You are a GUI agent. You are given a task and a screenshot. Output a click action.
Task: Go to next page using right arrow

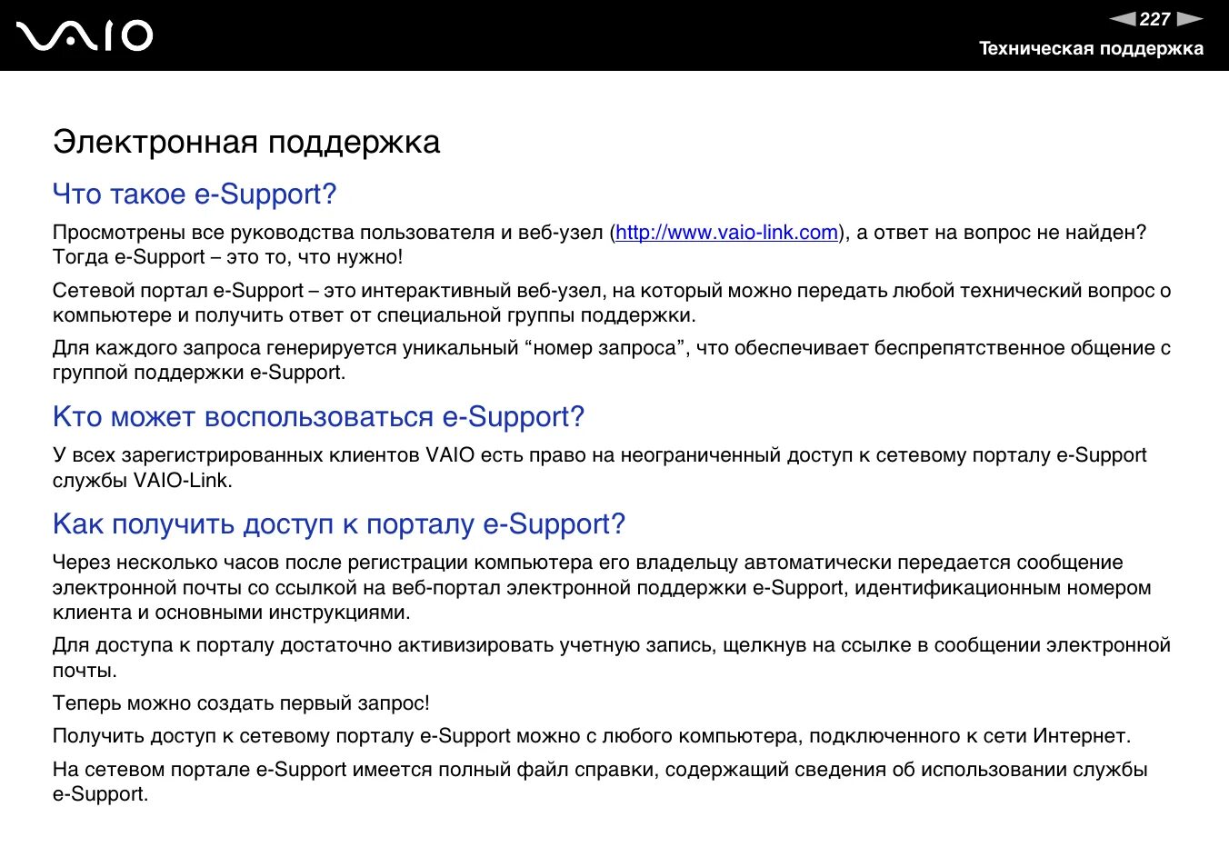(1190, 18)
